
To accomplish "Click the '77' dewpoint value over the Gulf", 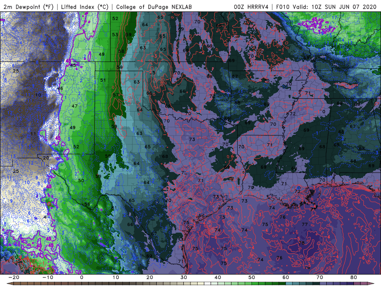I will [x=305, y=225].
